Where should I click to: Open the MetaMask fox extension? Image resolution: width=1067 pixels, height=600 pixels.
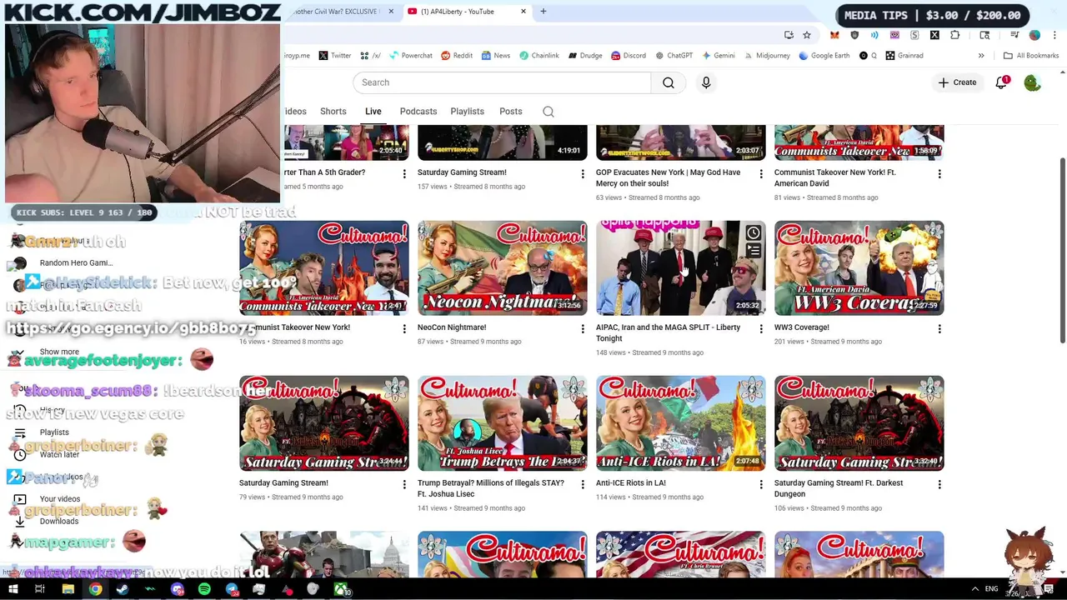(834, 35)
